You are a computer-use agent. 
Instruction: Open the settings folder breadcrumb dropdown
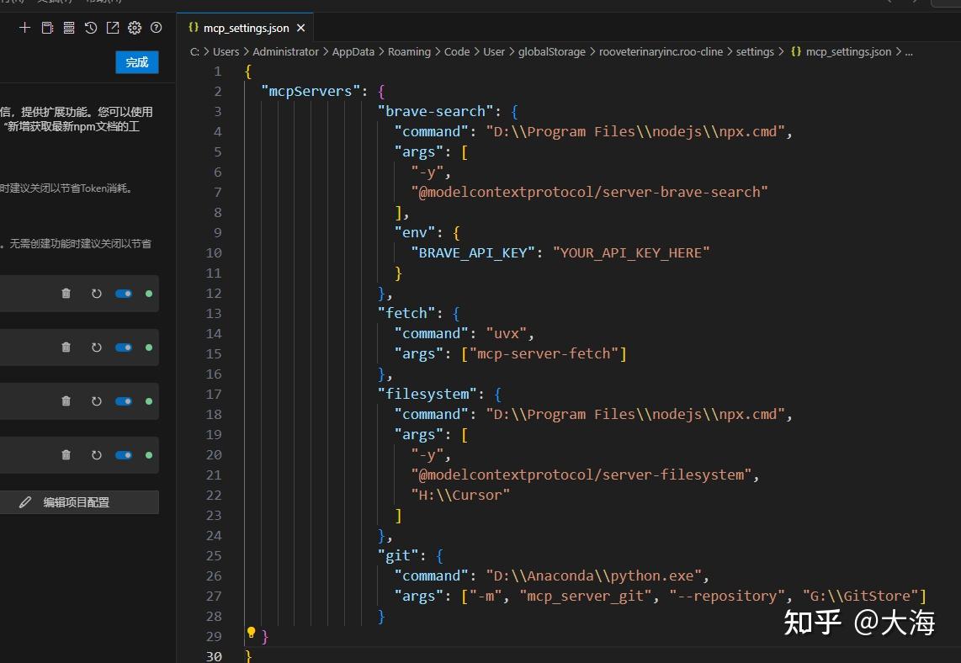[x=755, y=51]
